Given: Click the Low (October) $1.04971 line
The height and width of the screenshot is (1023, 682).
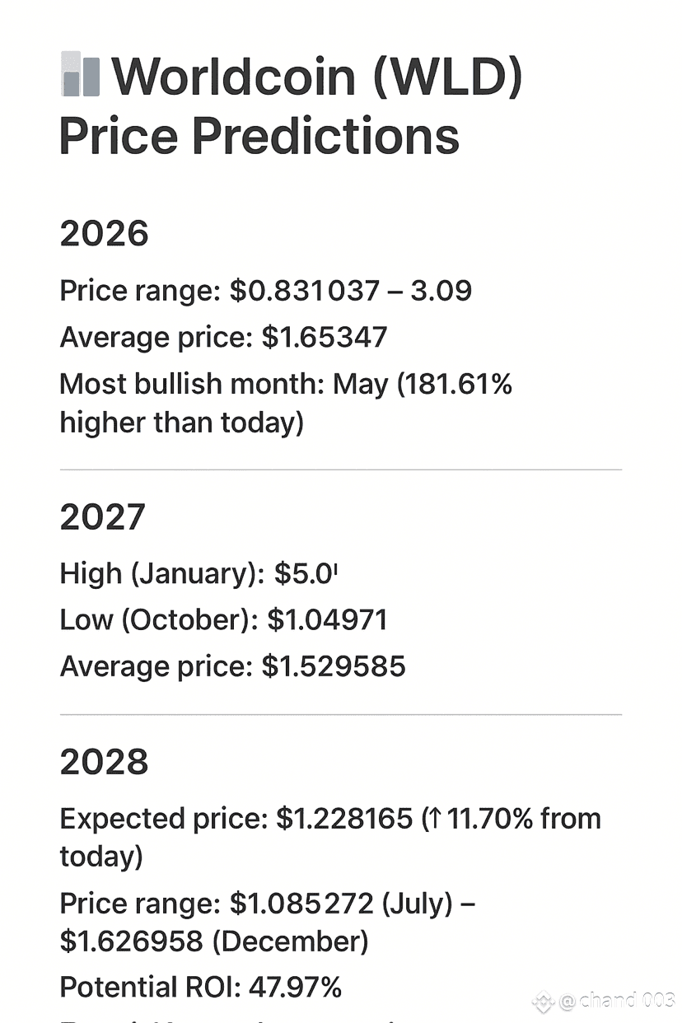Looking at the screenshot, I should coord(224,619).
